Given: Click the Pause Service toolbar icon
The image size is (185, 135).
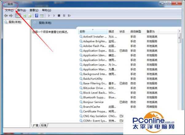Looking at the screenshot, I should [64, 16].
